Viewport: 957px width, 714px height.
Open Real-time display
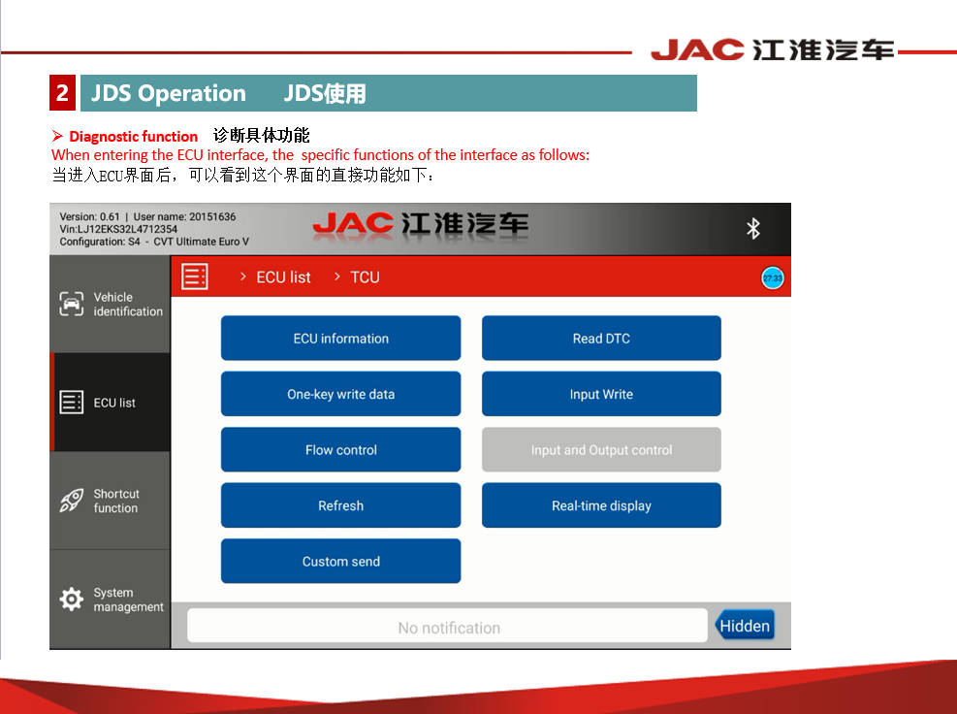click(x=601, y=505)
